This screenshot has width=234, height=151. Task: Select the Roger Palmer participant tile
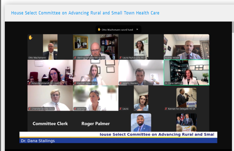96,124
